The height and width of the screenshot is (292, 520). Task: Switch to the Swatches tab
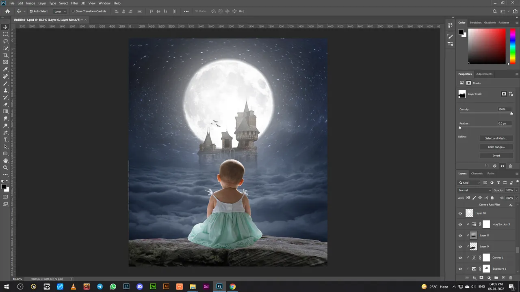point(476,23)
